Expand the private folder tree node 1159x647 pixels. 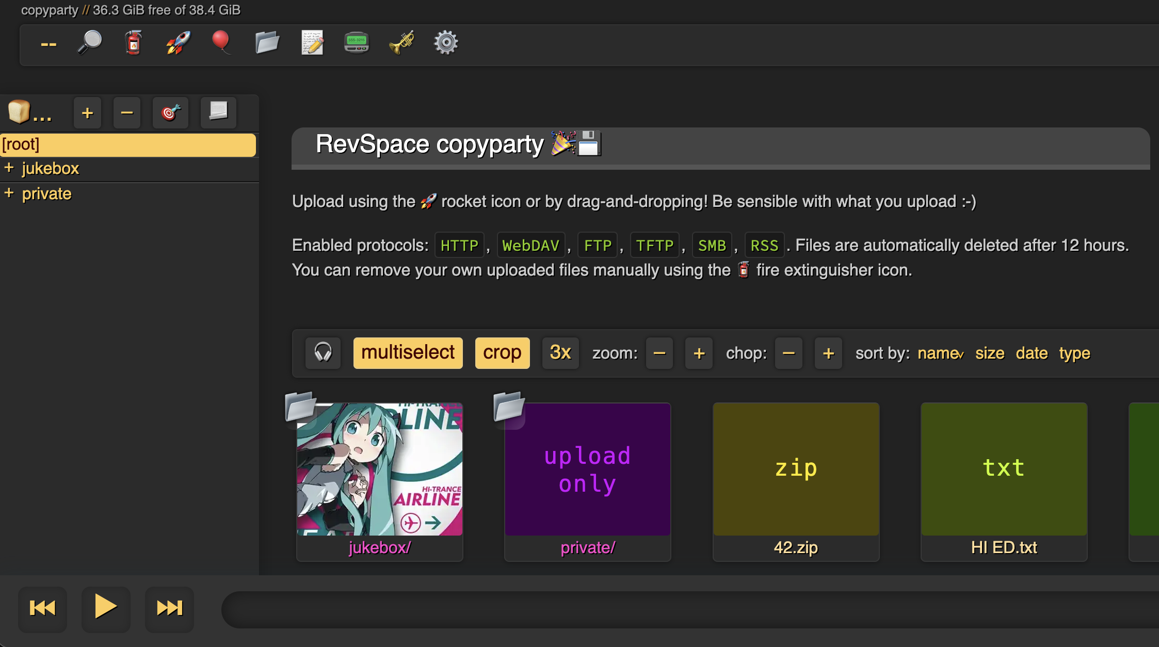(x=9, y=193)
